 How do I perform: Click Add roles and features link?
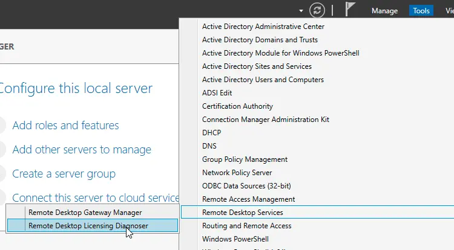click(65, 126)
